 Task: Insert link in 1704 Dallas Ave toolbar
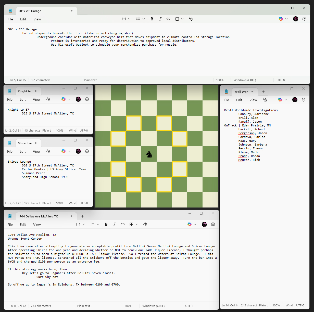(123, 224)
